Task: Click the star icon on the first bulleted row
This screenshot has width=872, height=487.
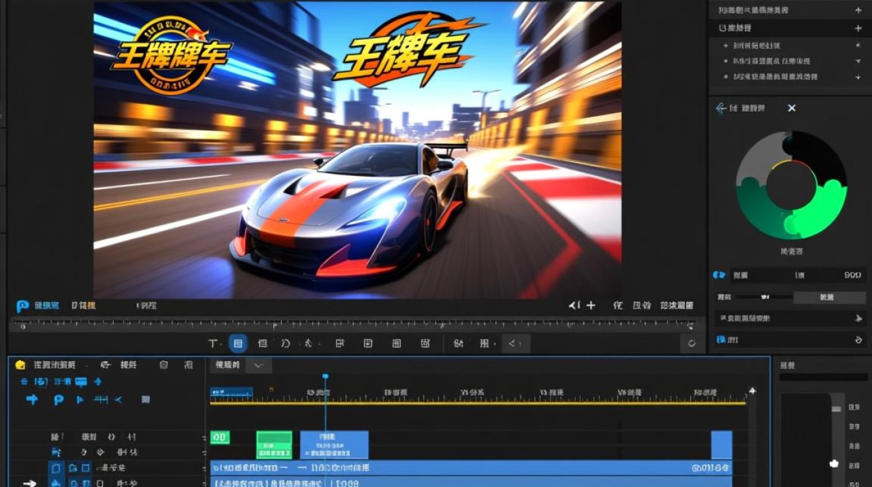Action: (859, 45)
